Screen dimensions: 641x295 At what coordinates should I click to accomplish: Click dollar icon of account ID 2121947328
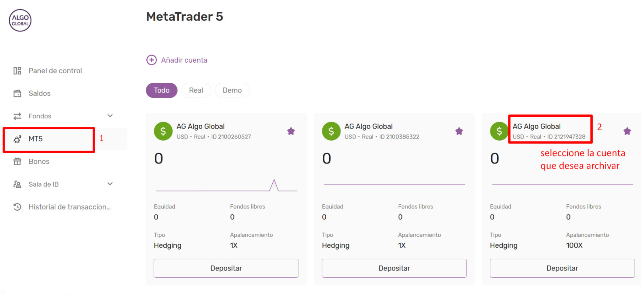[499, 131]
